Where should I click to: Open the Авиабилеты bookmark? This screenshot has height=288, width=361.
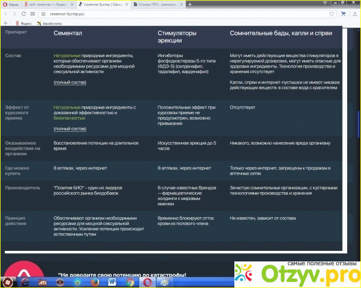tap(50, 23)
